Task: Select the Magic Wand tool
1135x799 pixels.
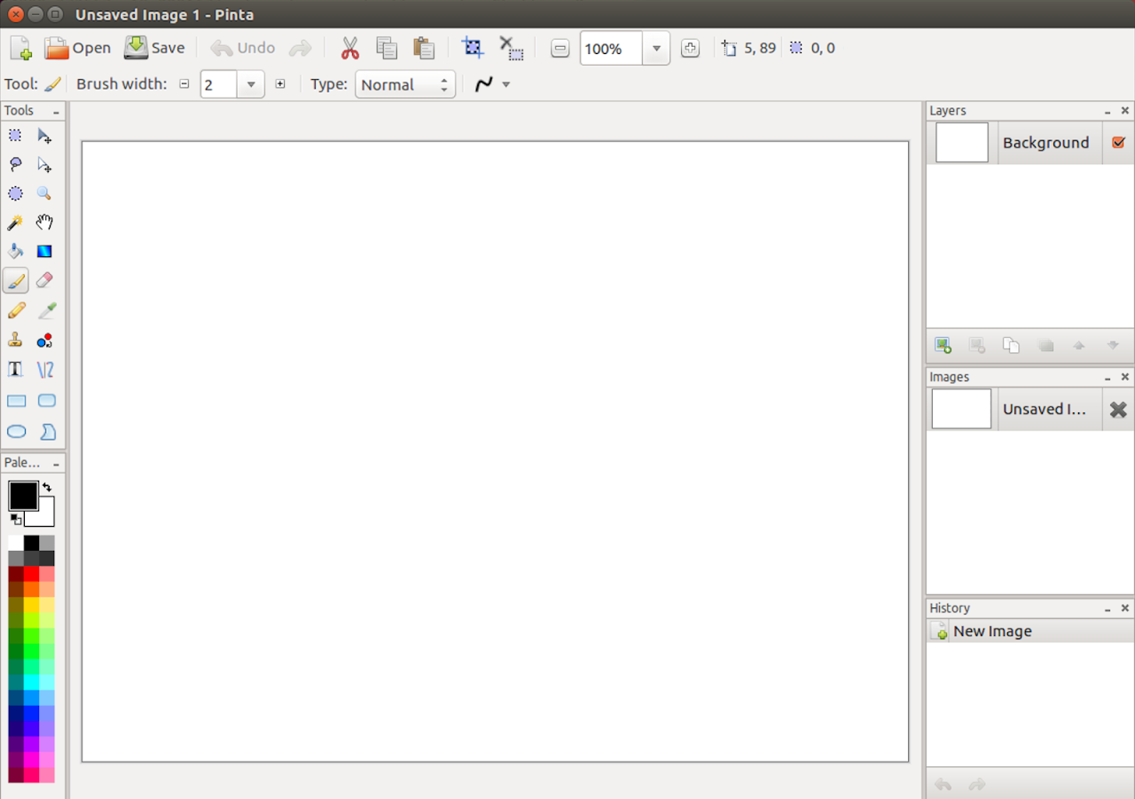Action: (x=15, y=223)
